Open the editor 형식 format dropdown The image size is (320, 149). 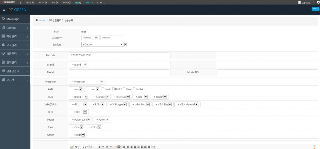click(x=77, y=147)
